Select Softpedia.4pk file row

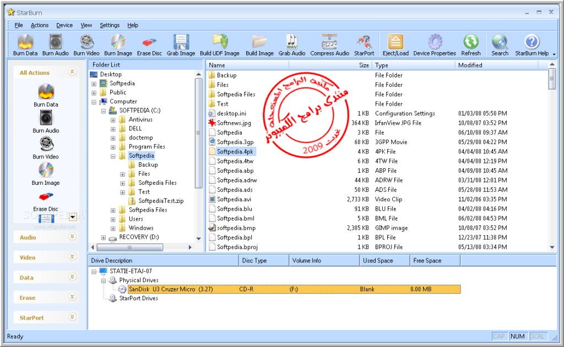(x=235, y=152)
